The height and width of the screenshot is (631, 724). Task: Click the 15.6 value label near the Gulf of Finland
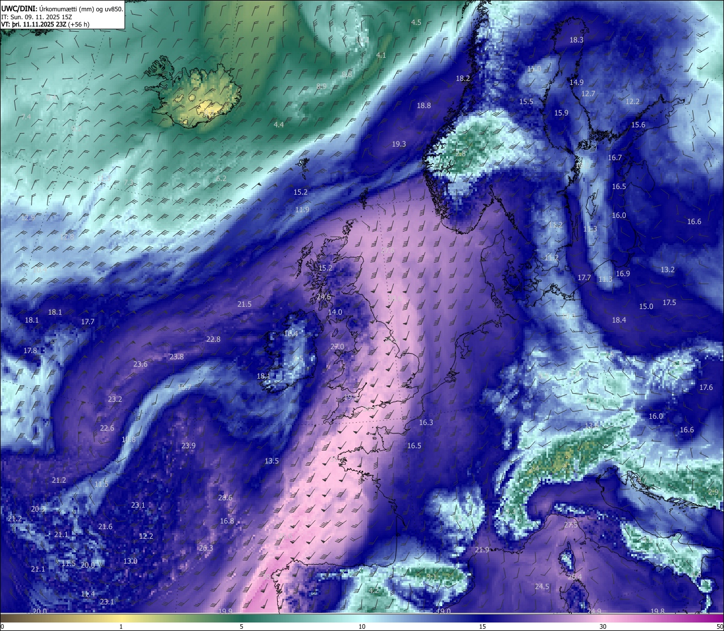[x=638, y=125]
